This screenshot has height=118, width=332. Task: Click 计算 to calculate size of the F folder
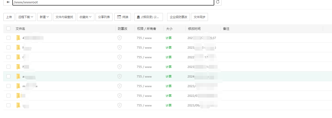point(168,48)
